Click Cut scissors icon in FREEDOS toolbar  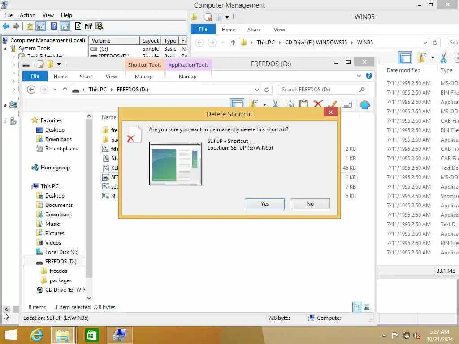pos(276,103)
